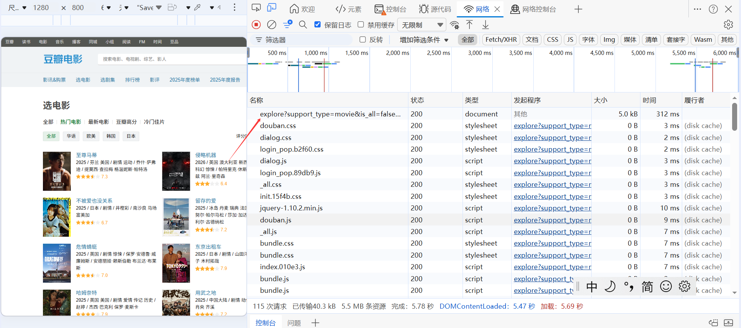Stop recording the network log
This screenshot has width=741, height=328.
256,25
